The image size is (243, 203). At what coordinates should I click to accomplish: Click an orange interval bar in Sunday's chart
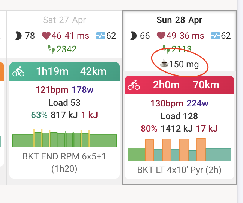coord(149,150)
